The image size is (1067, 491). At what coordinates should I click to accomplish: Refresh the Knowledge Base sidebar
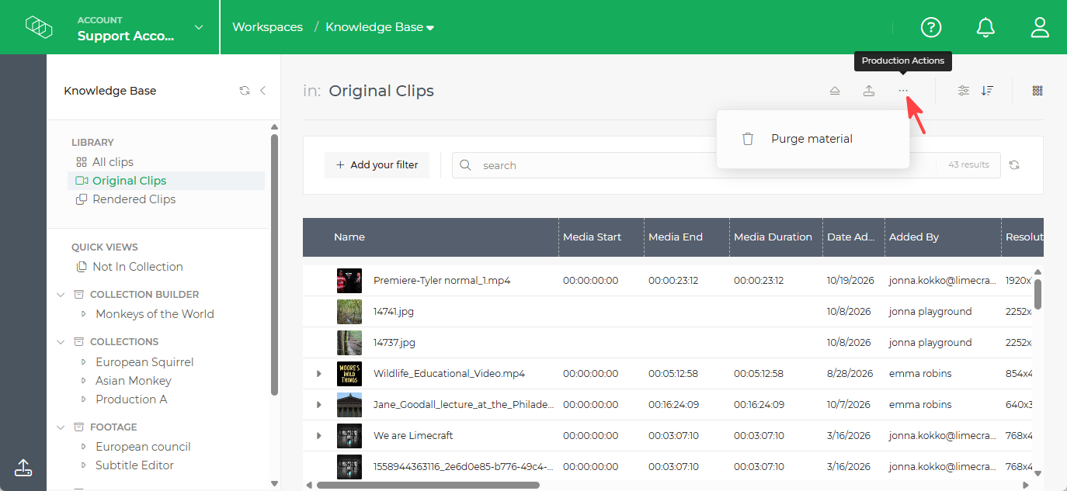[x=245, y=91]
